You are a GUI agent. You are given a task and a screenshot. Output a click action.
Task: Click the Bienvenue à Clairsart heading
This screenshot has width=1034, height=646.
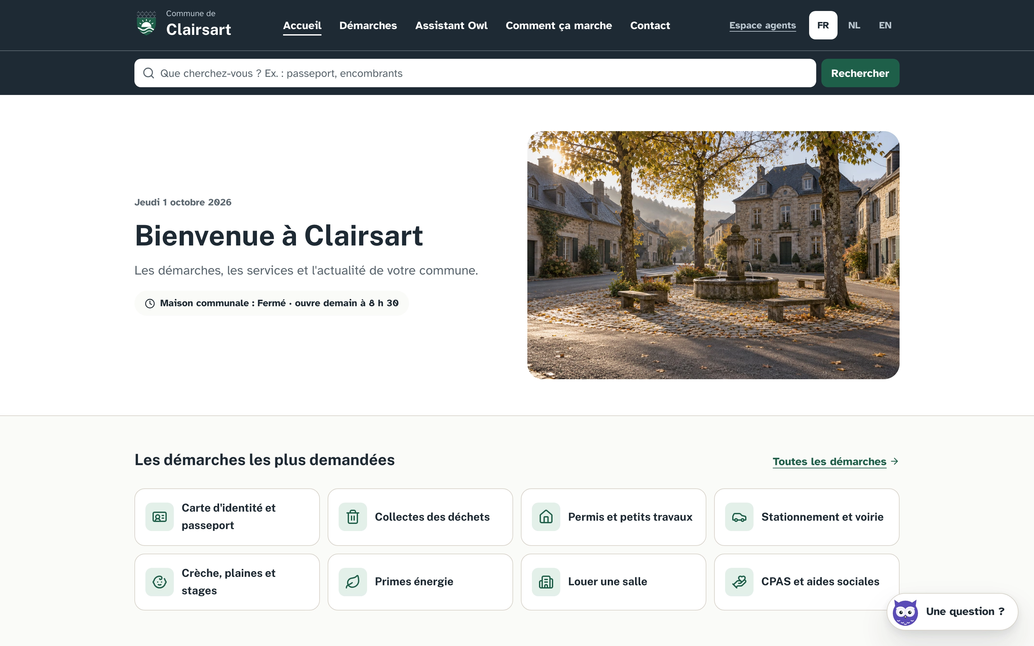pyautogui.click(x=279, y=235)
